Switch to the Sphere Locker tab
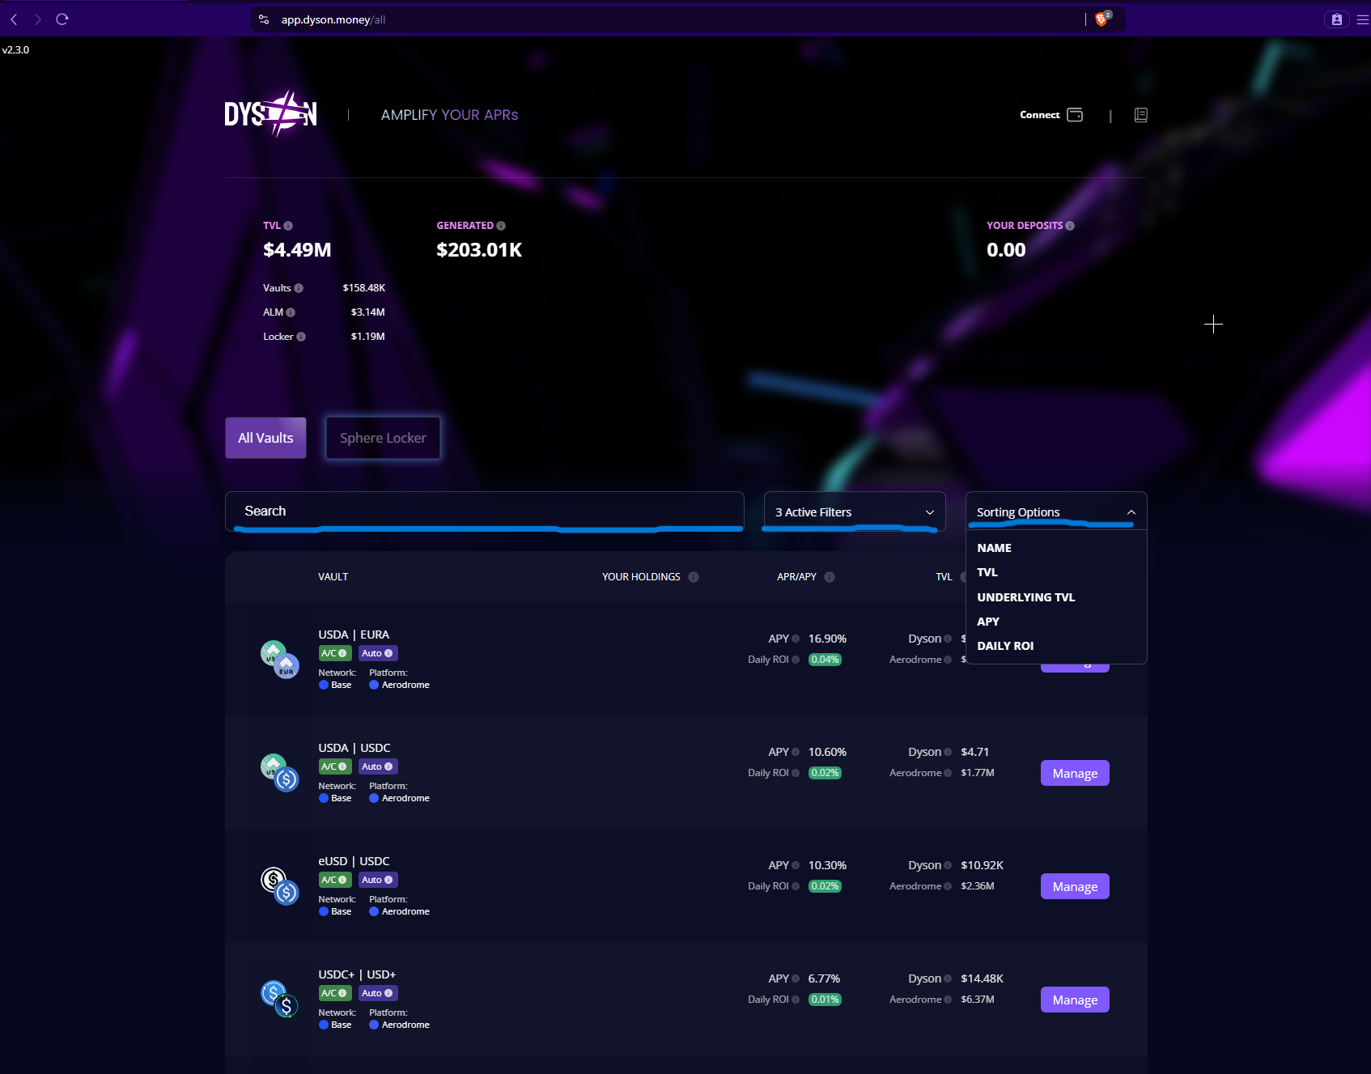This screenshot has width=1371, height=1074. 383,438
